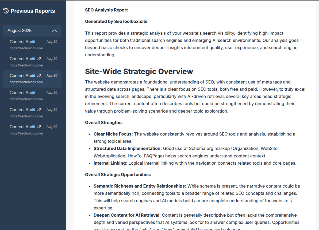The width and height of the screenshot is (319, 230).
Task: Select the first Content Audit report
Action: click(x=22, y=42)
